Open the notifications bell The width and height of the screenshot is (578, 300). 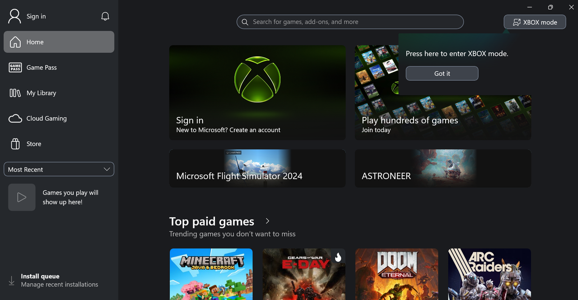(x=105, y=16)
